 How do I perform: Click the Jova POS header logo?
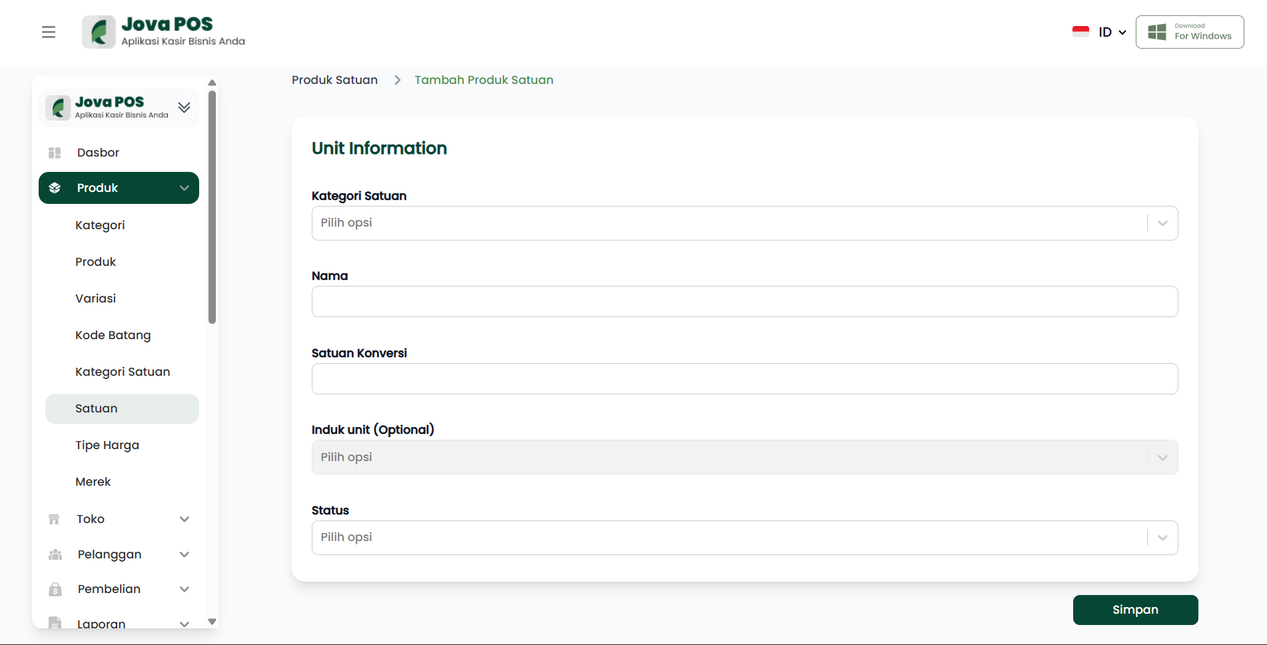point(164,32)
